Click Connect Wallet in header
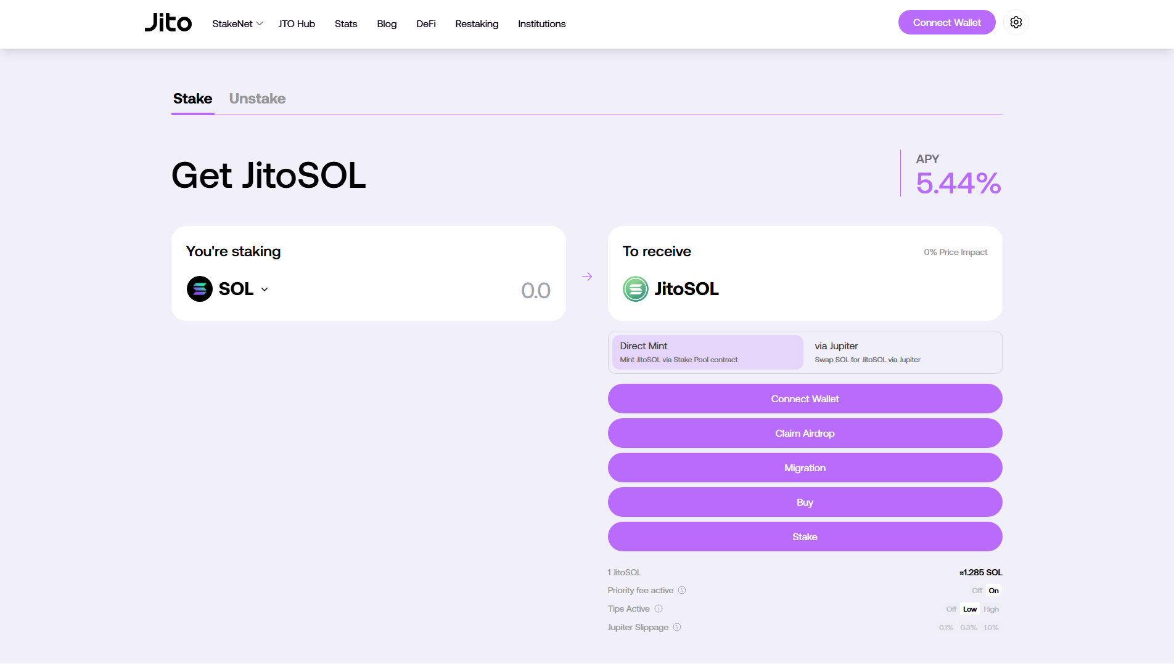Viewport: 1174px width, 664px height. [x=946, y=22]
